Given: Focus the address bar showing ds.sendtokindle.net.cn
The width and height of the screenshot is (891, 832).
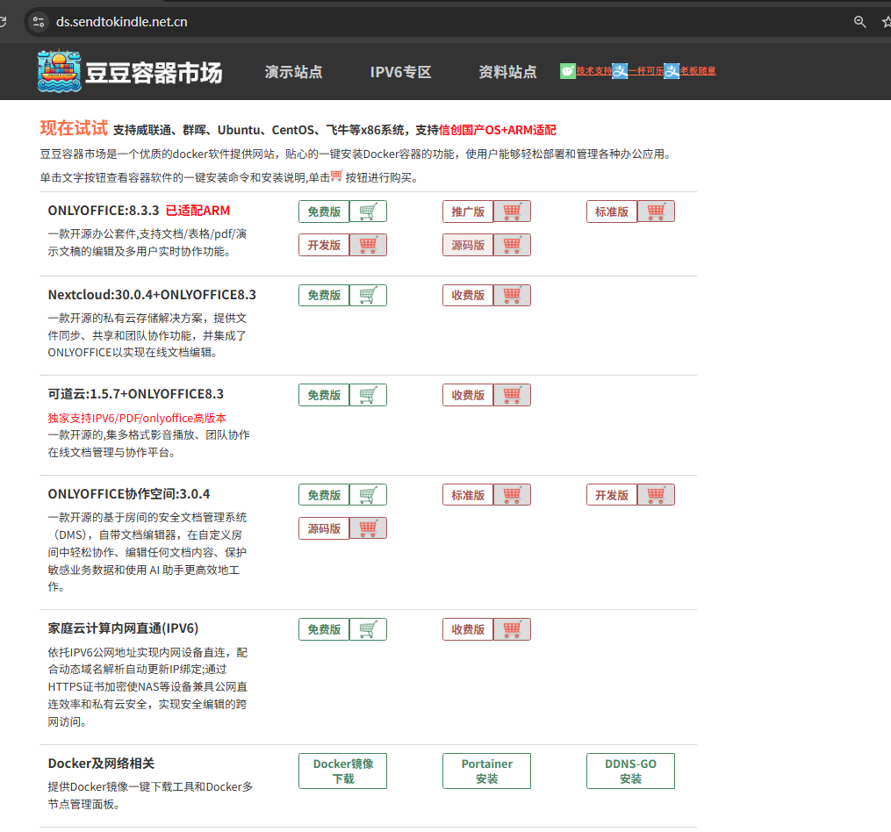Looking at the screenshot, I should click(x=122, y=22).
